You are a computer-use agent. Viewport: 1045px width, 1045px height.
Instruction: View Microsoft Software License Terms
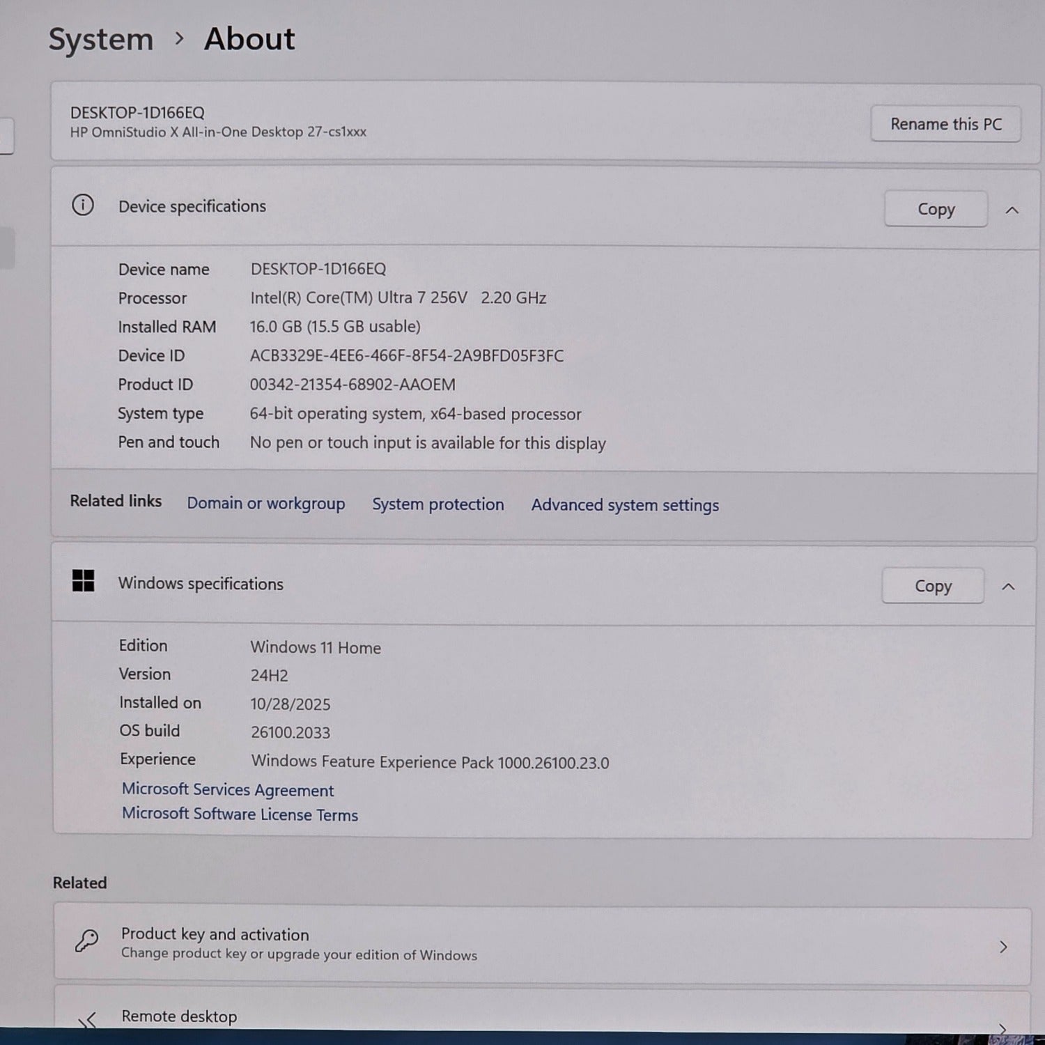pos(240,814)
